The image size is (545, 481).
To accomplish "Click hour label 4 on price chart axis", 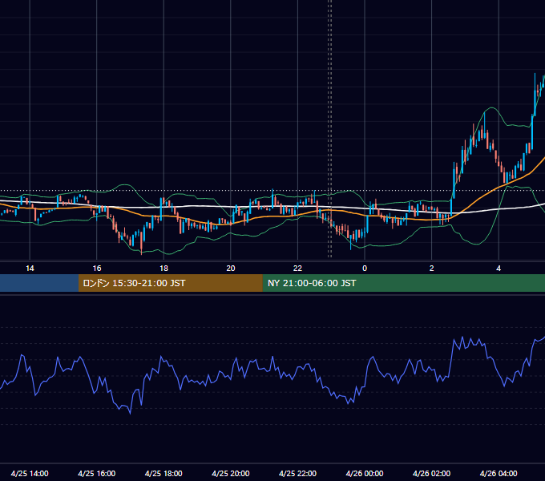I will tap(499, 269).
